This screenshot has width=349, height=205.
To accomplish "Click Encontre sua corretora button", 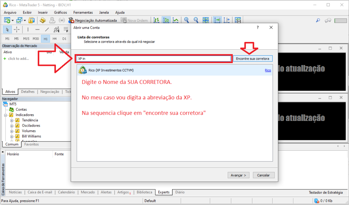I will coord(253,59).
